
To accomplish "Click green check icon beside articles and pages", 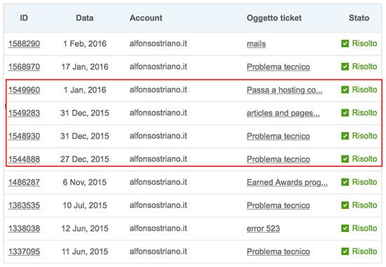I will (345, 113).
